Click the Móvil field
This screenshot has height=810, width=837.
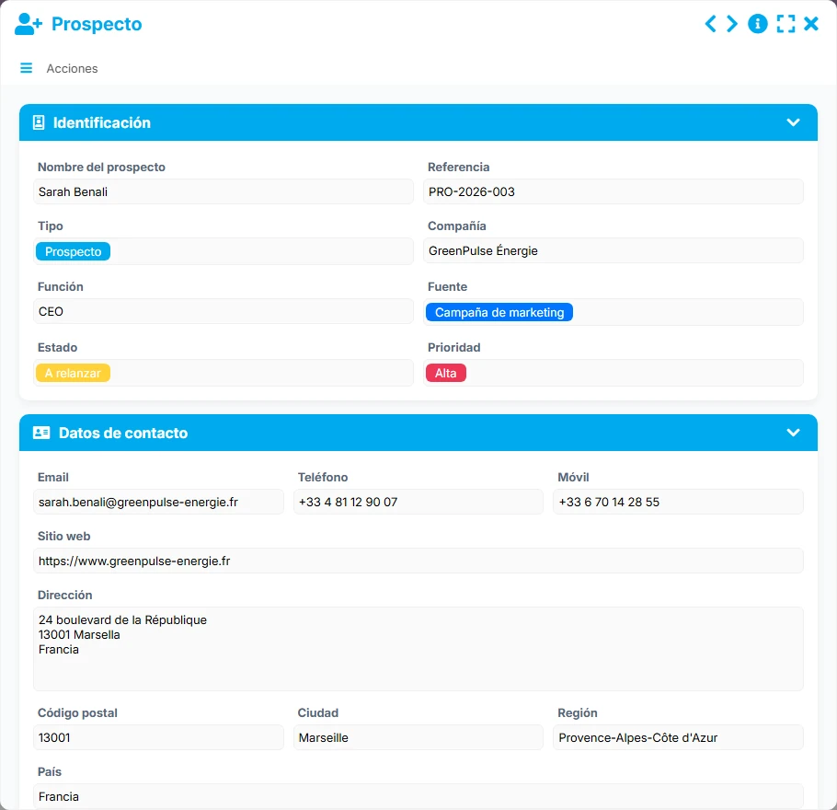(x=679, y=503)
